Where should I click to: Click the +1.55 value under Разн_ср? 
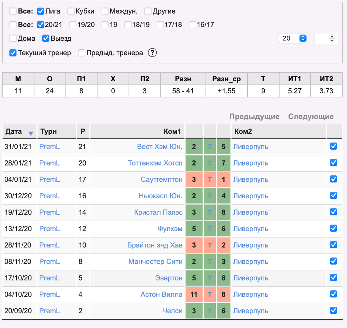pyautogui.click(x=226, y=91)
